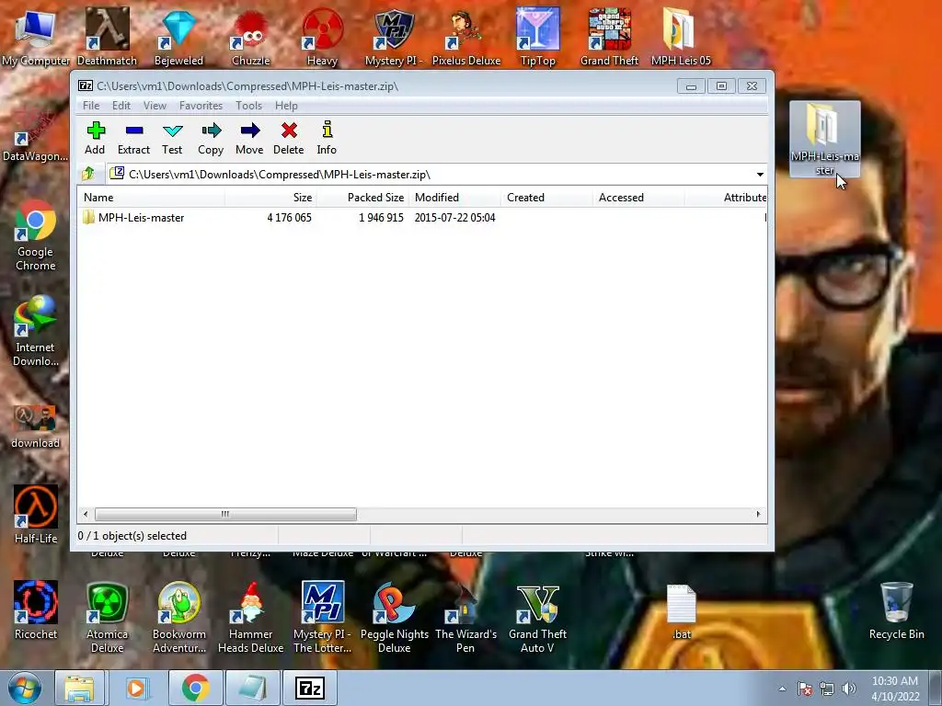Image resolution: width=942 pixels, height=706 pixels.
Task: Show hidden system tray icons
Action: click(x=782, y=689)
